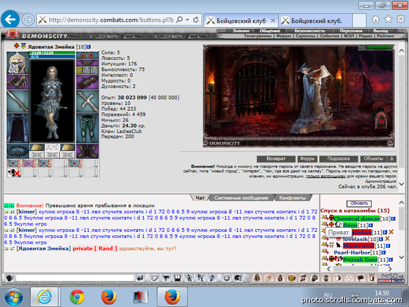
Task: Click the winged amulet slot
Action: pos(87,63)
